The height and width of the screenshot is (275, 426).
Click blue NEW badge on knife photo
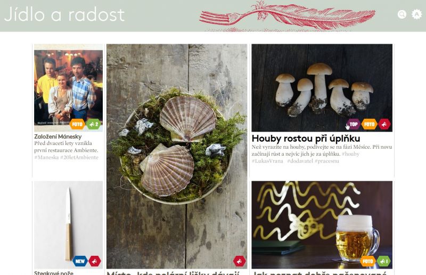(80, 261)
